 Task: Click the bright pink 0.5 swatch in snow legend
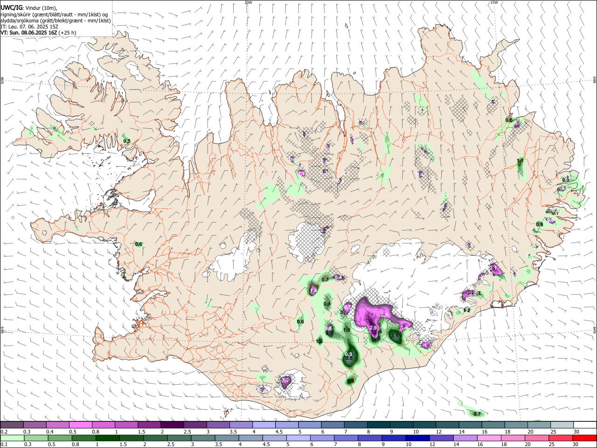(x=80, y=425)
